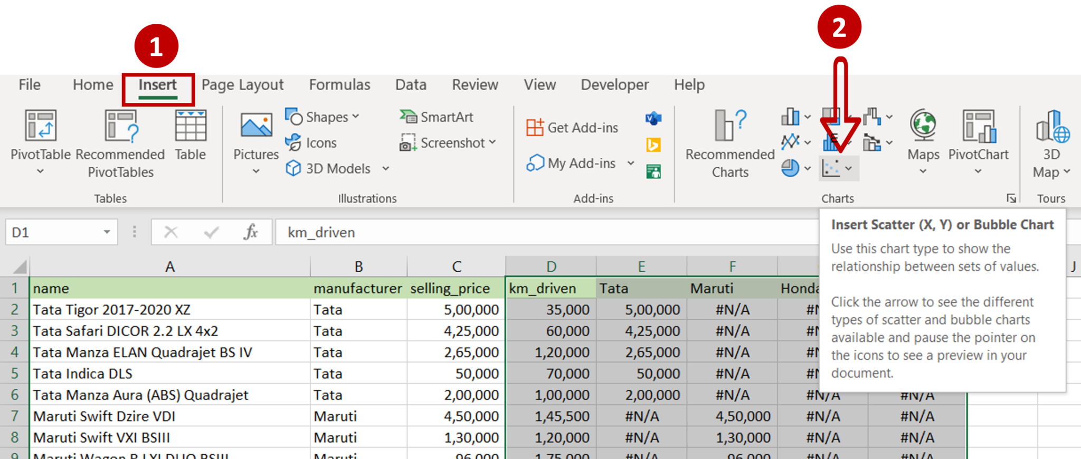
Task: Click the Select All corner triangle
Action: coord(20,266)
